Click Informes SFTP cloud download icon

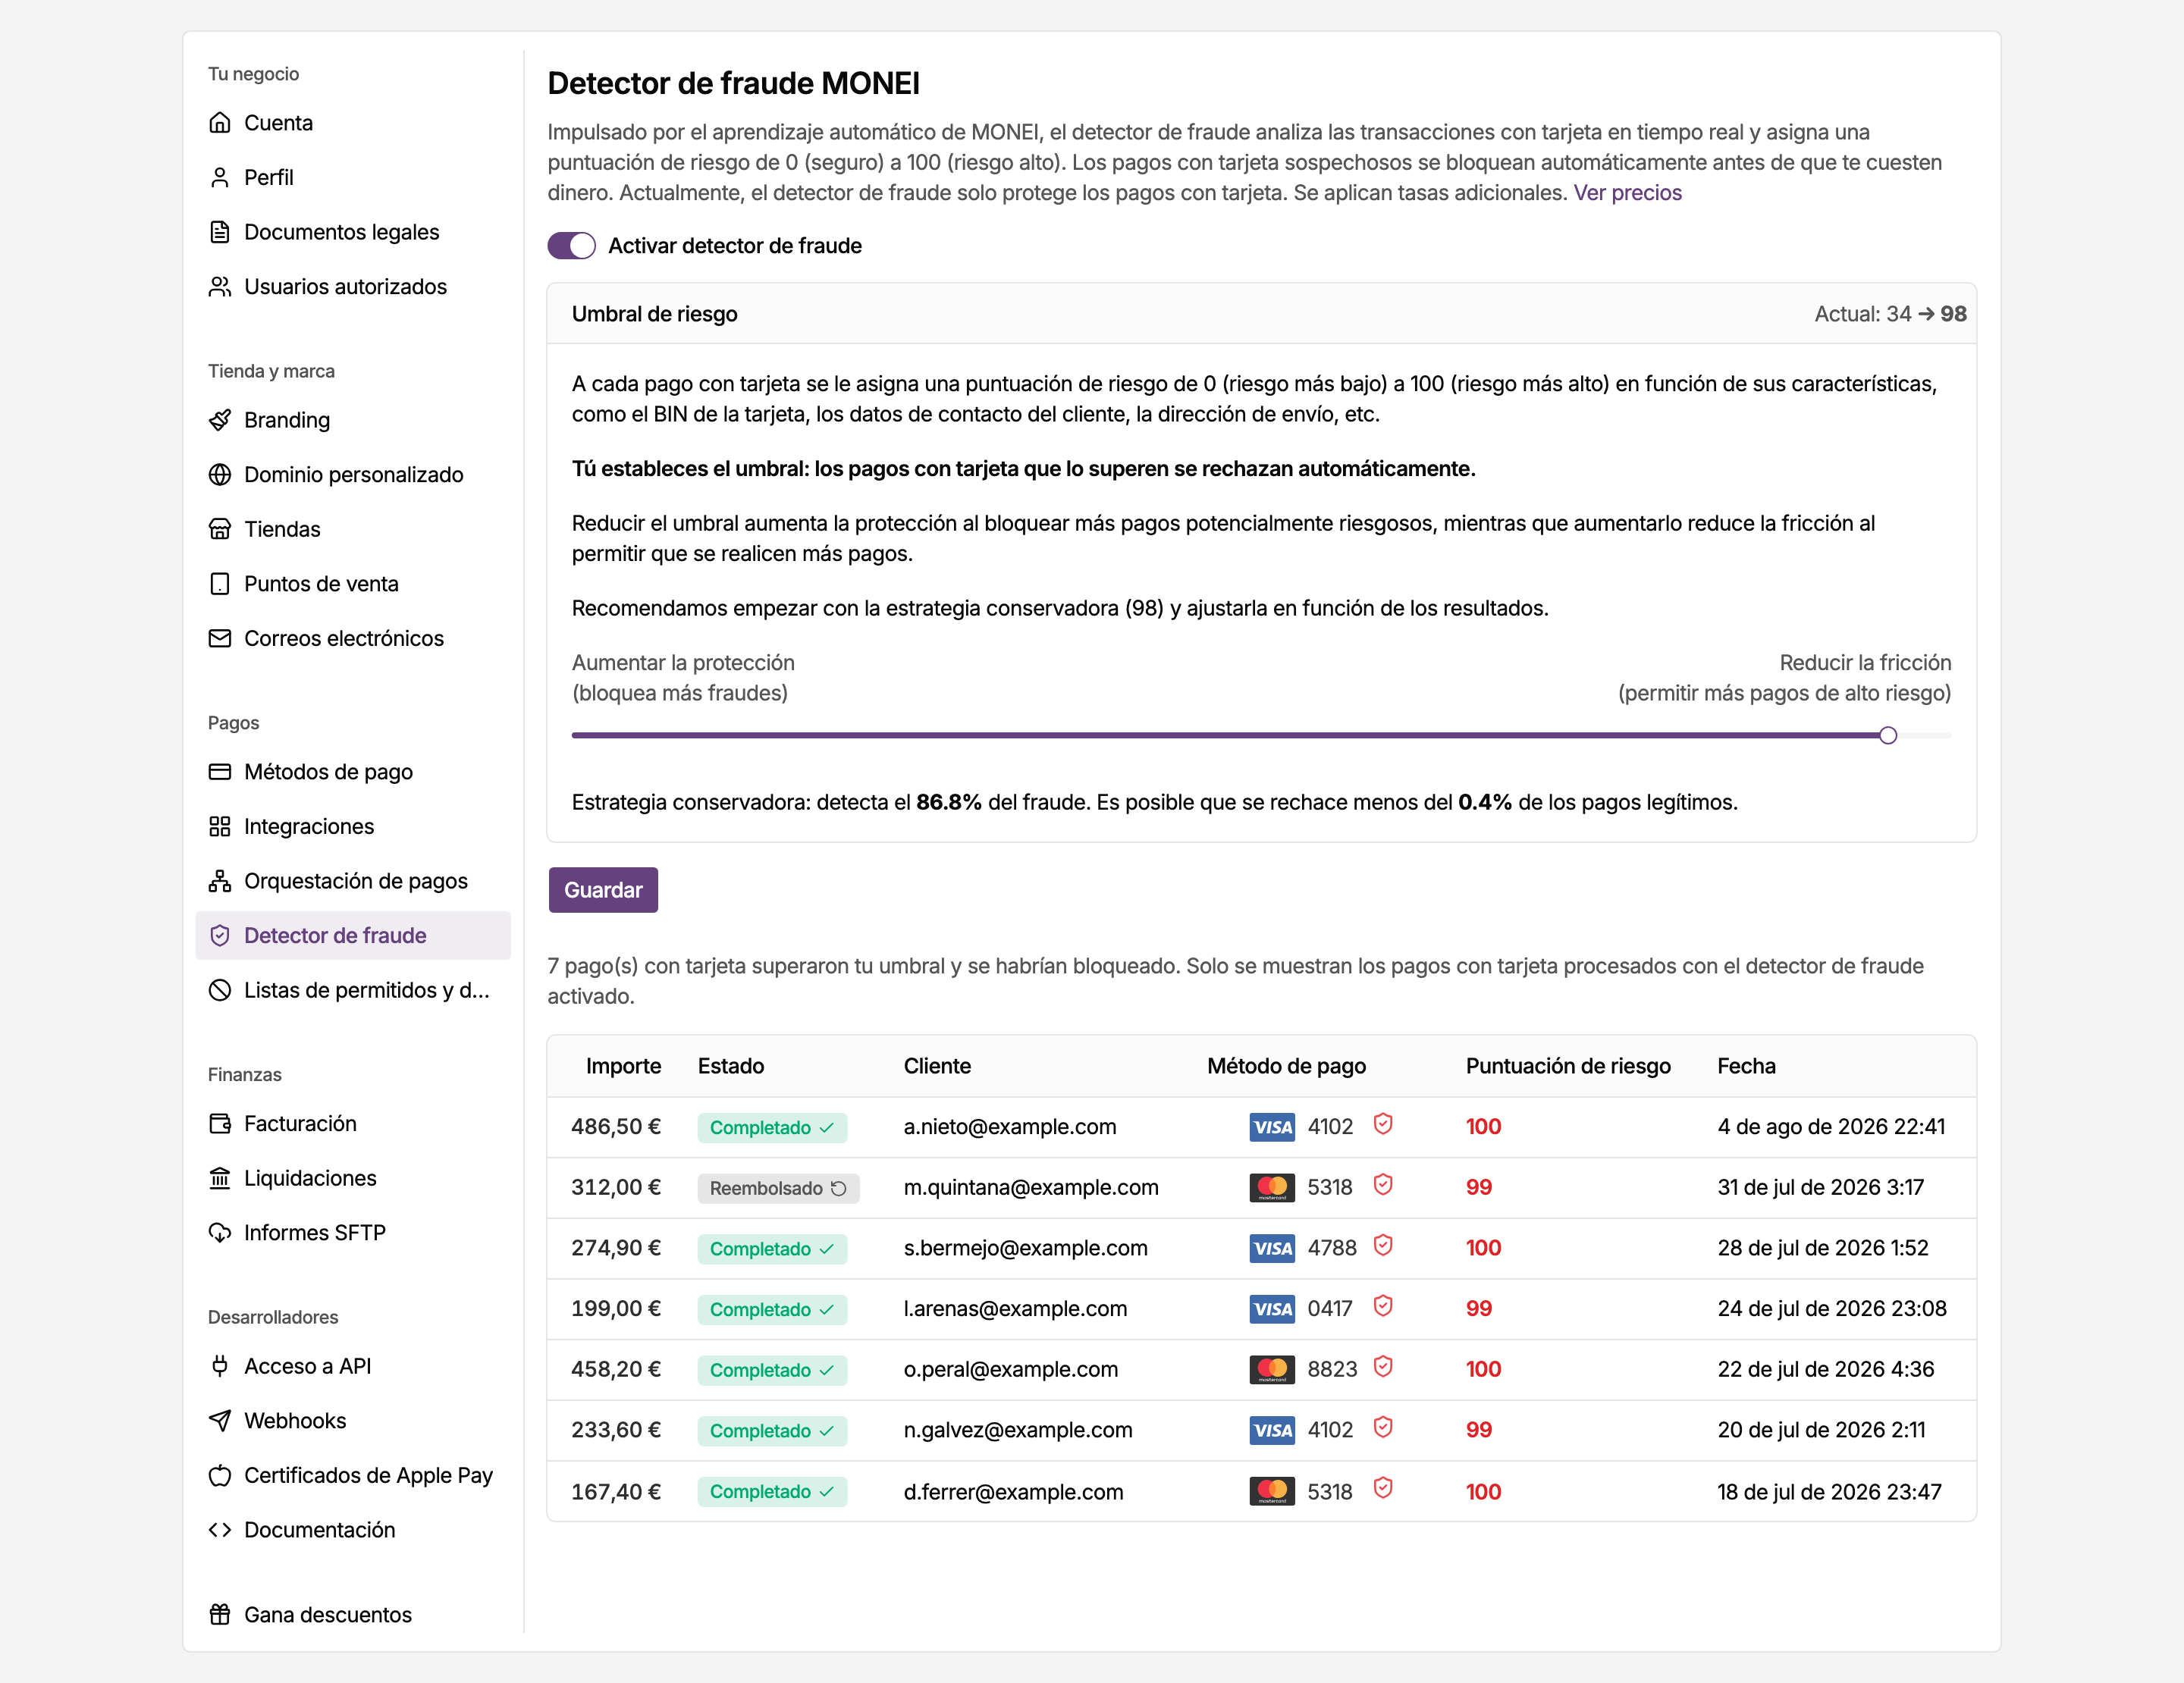(220, 1232)
